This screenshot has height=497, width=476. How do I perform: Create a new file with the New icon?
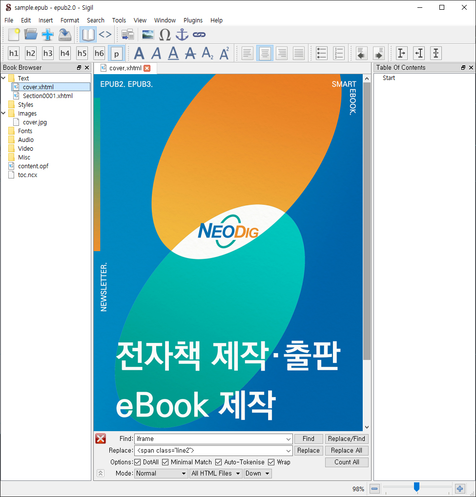click(x=14, y=35)
